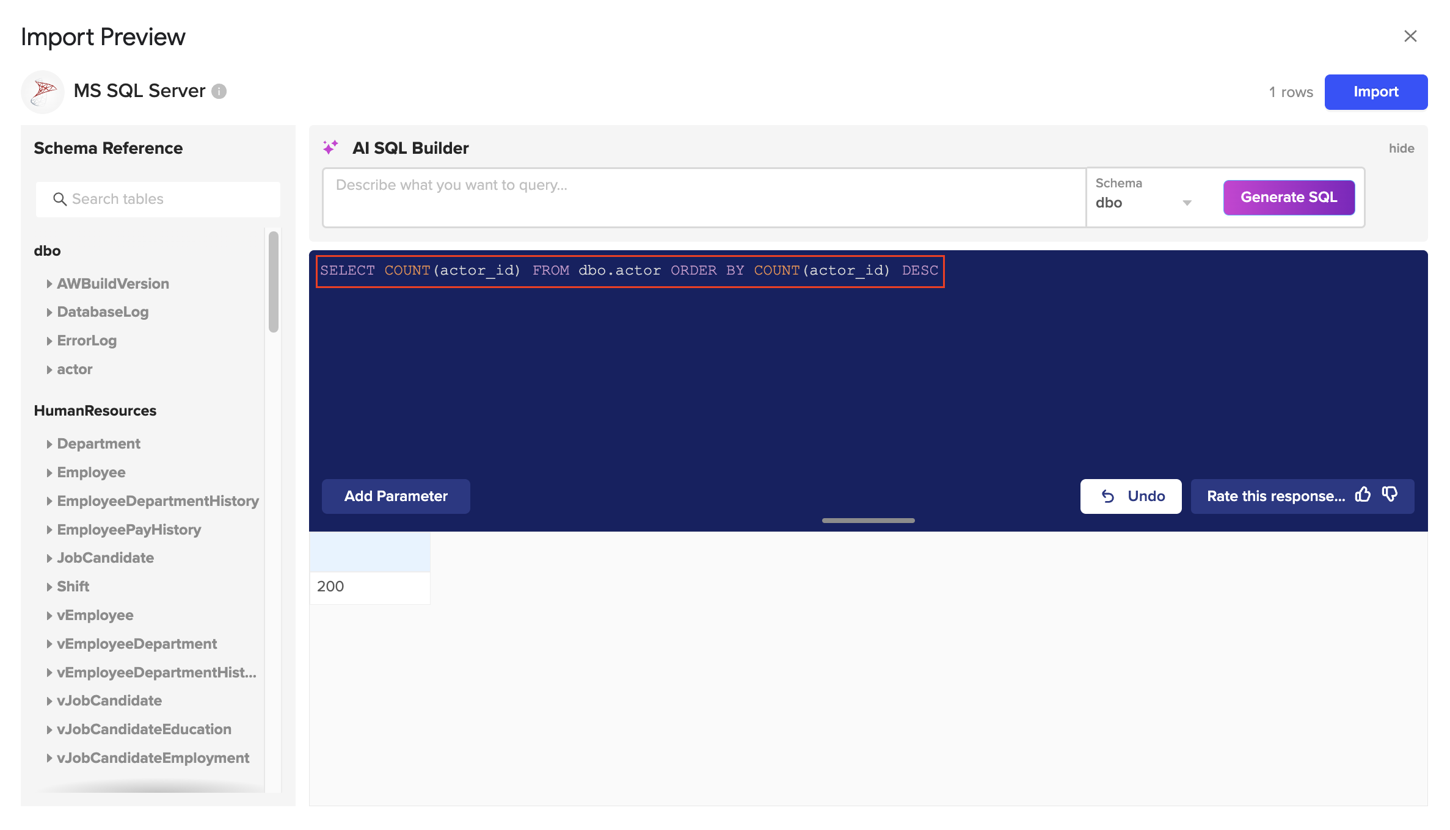Click the info icon beside MS SQL Server
Viewport: 1450px width, 830px height.
pyautogui.click(x=219, y=92)
